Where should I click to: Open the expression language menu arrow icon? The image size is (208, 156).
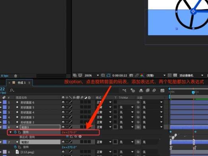click(x=80, y=136)
